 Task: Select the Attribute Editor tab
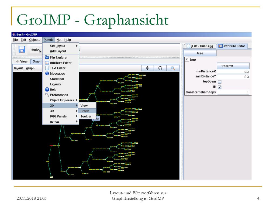coord(232,46)
